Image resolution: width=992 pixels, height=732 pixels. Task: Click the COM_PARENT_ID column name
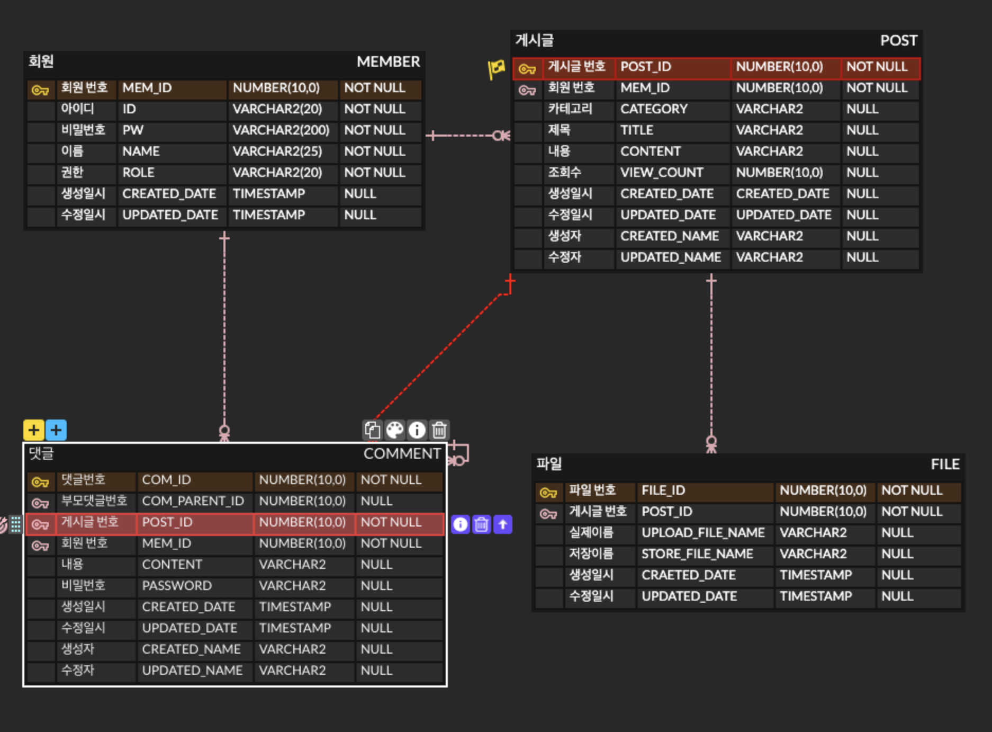193,501
